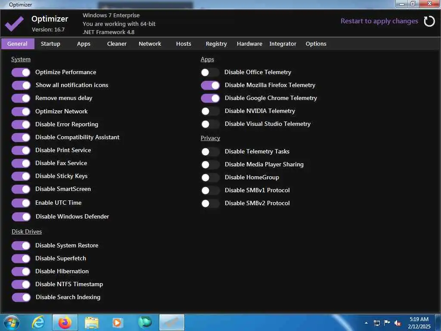Open Windows Media Player taskbar icon
Viewport: 441px width, 331px height.
pos(118,322)
